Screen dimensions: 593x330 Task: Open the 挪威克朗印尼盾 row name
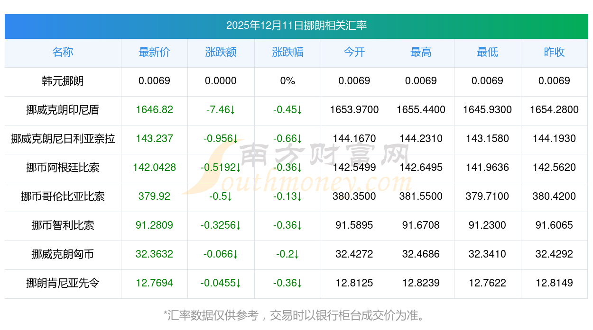tap(63, 110)
